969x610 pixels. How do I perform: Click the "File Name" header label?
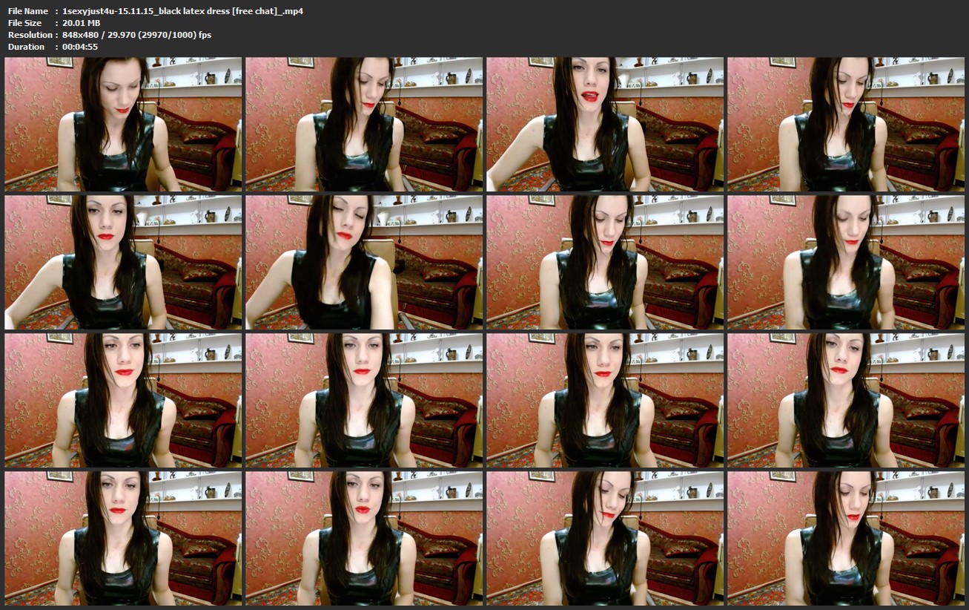click(28, 11)
